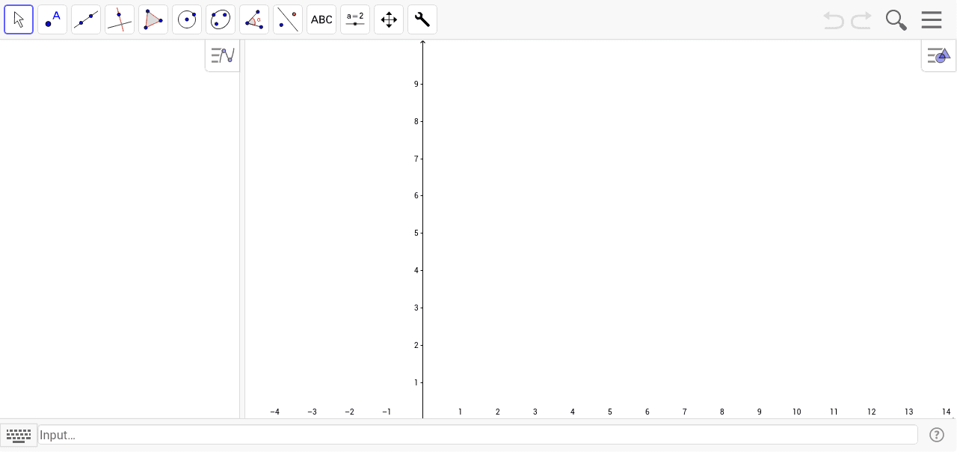Select Circle with Center through Point tool
This screenshot has height=452, width=957.
click(x=187, y=19)
